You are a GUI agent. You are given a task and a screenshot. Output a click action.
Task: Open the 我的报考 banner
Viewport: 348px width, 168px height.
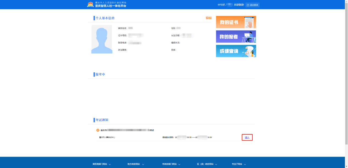coord(236,36)
